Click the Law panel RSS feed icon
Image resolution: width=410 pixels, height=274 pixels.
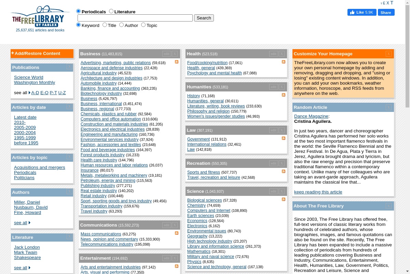coord(284,138)
